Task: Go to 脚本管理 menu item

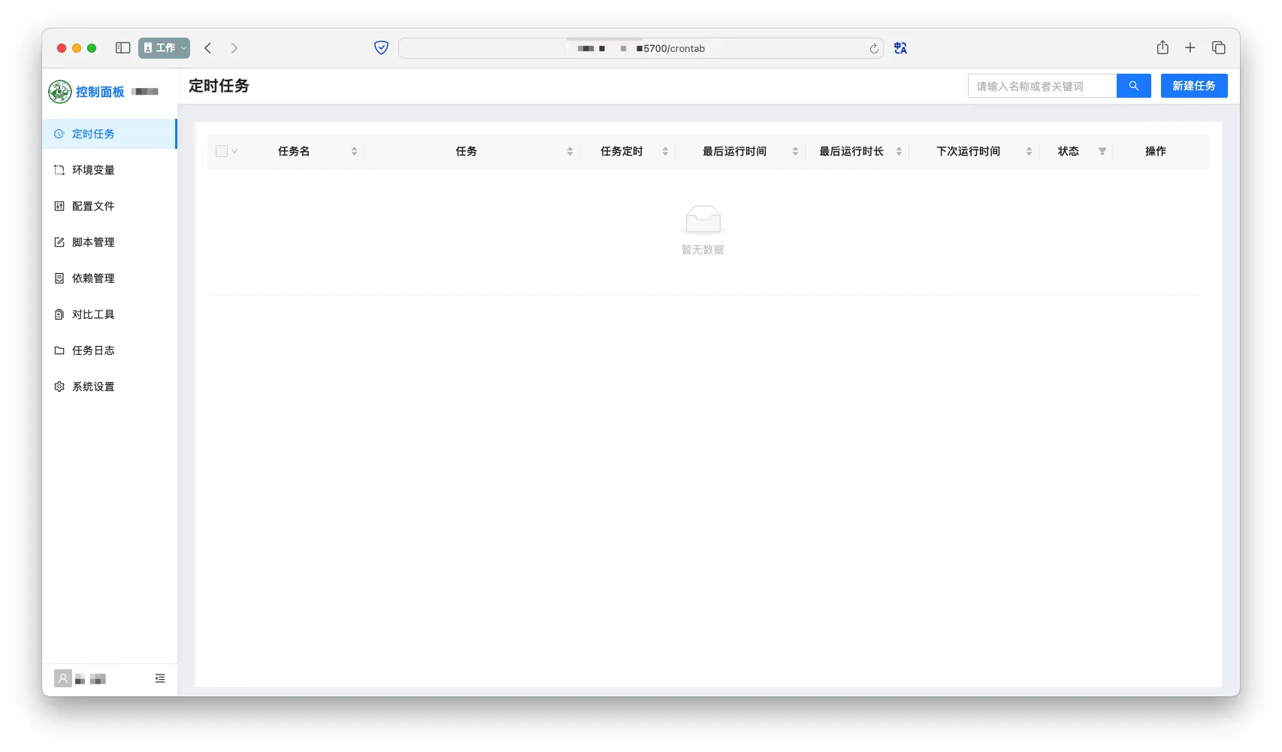Action: click(93, 242)
